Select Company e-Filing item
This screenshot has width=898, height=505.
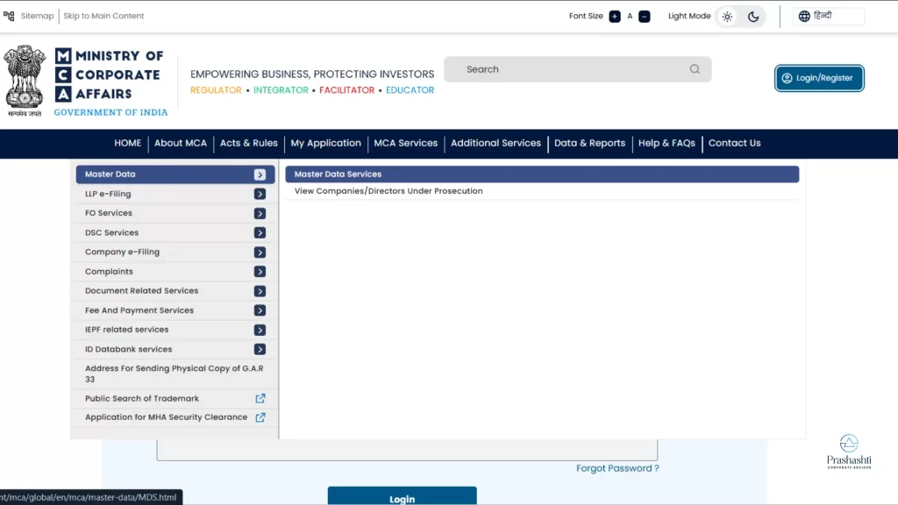click(x=175, y=252)
